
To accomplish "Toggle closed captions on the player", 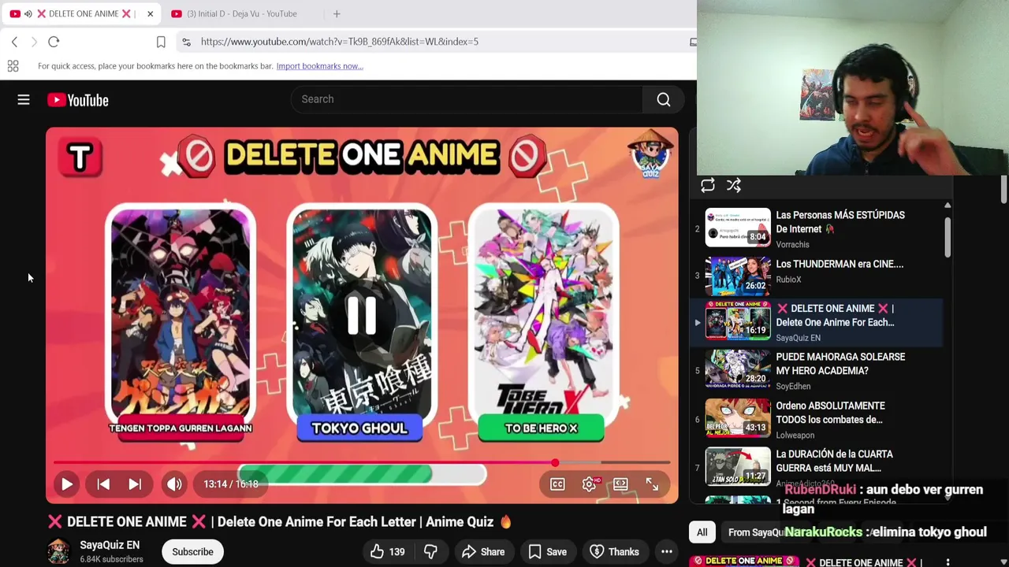I will pos(557,484).
